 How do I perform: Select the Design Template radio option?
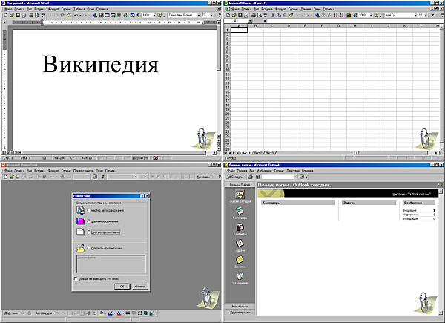pos(88,221)
